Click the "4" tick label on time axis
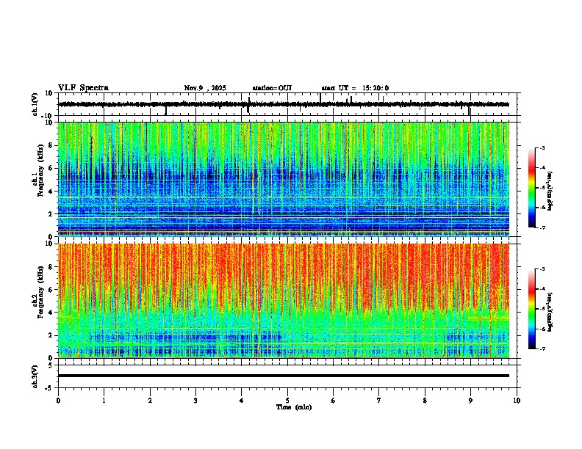This screenshot has height=449, width=582. pyautogui.click(x=242, y=401)
